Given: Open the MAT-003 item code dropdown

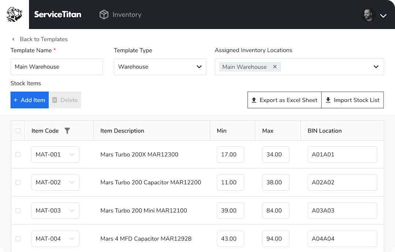Looking at the screenshot, I should click(x=55, y=210).
